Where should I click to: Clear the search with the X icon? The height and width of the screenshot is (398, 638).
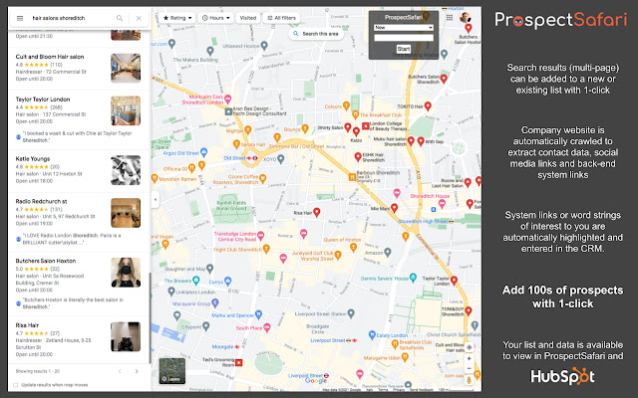139,18
